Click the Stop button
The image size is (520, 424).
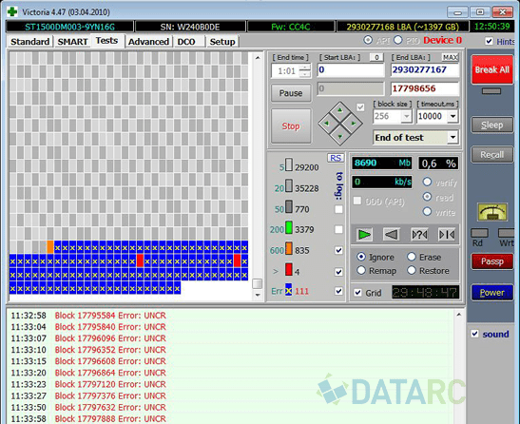click(x=291, y=126)
